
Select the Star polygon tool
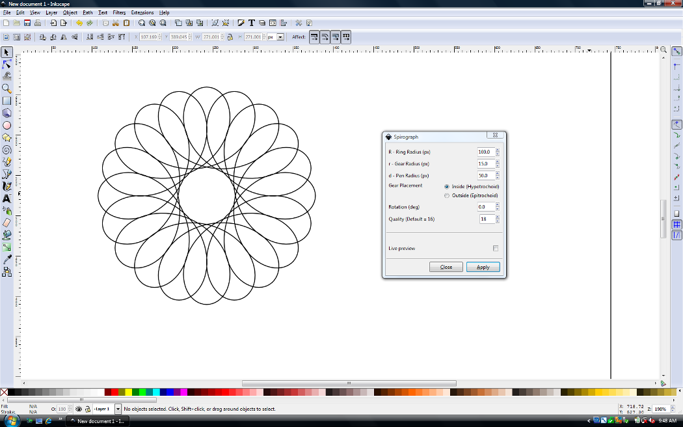[7, 137]
